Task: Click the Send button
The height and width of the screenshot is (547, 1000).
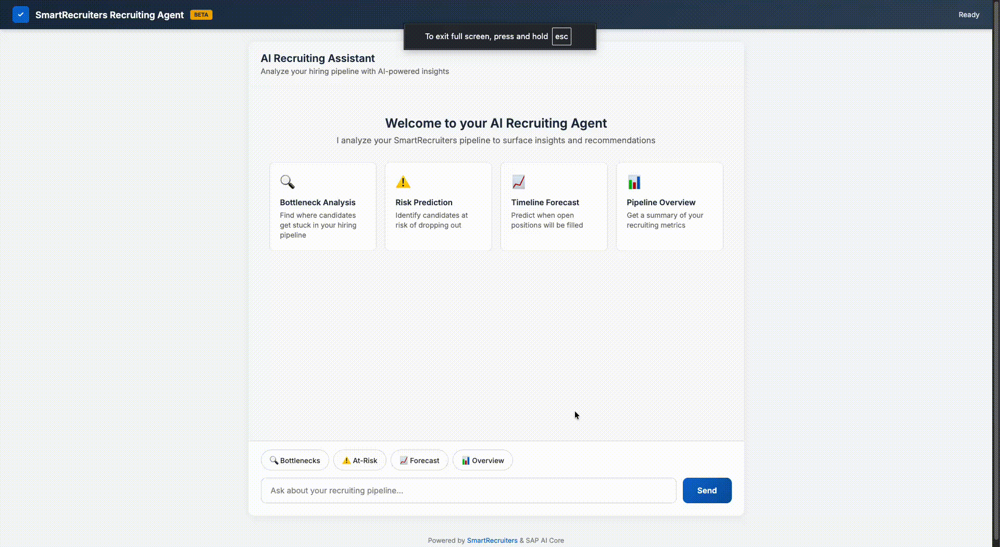Action: [x=707, y=490]
